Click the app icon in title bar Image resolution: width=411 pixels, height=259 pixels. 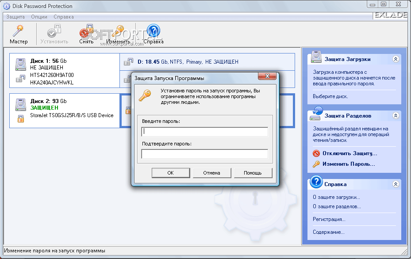[x=6, y=6]
